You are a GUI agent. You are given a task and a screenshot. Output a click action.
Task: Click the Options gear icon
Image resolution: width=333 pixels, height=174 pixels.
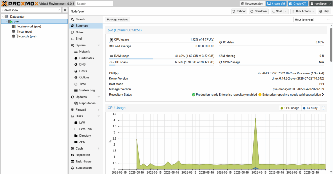pos(76,77)
